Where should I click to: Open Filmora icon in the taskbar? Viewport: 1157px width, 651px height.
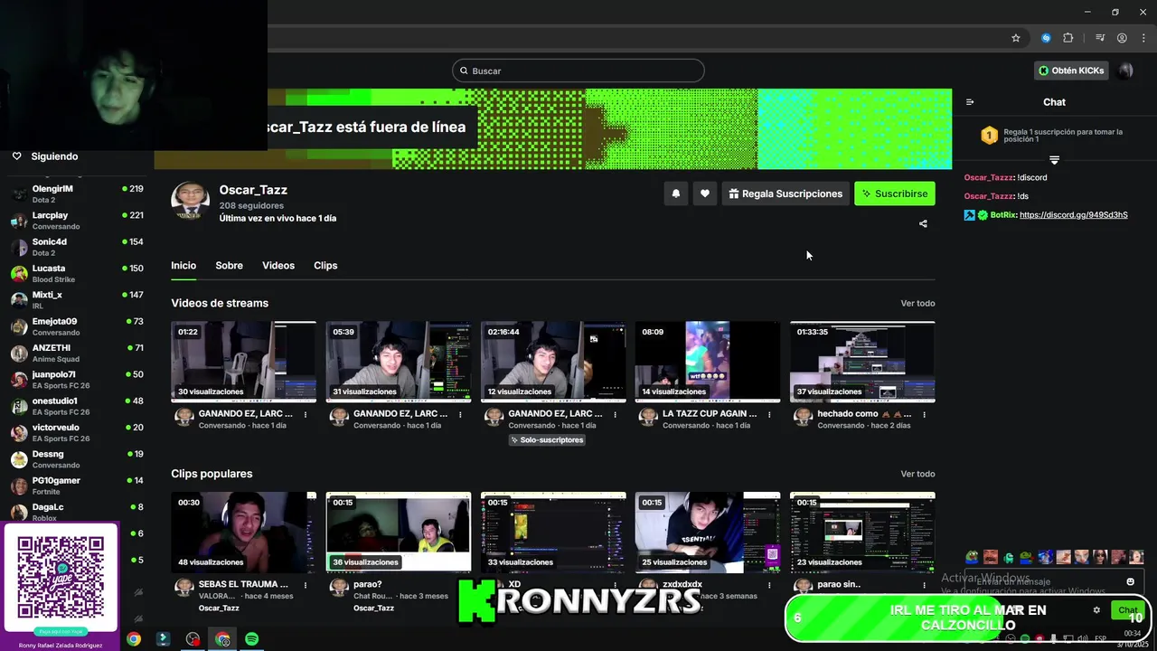tap(164, 639)
